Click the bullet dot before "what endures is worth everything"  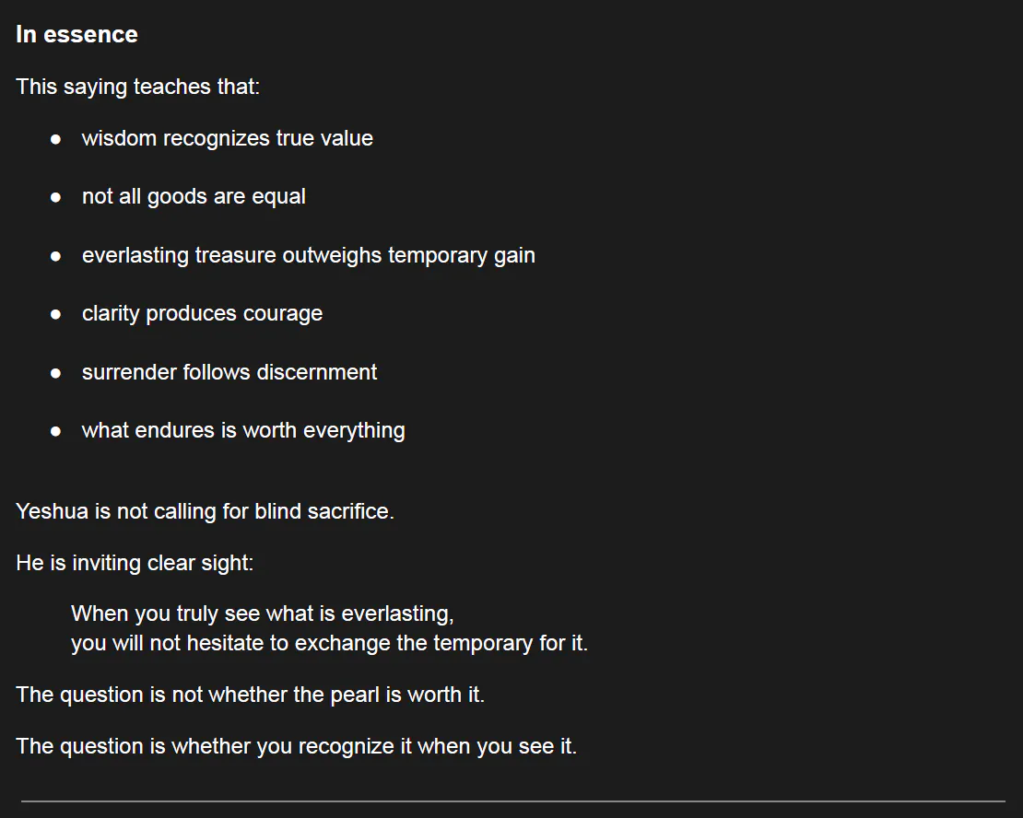click(x=56, y=431)
